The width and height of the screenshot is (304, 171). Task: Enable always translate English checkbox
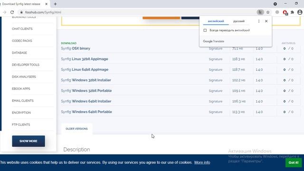[x=205, y=30]
